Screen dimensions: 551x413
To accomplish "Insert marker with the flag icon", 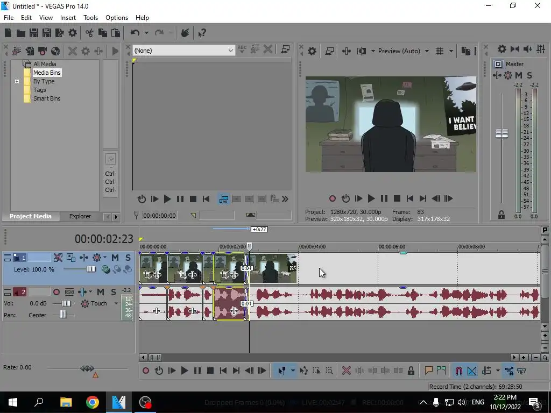I will click(x=428, y=371).
